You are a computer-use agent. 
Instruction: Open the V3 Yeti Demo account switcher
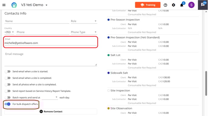34,5
